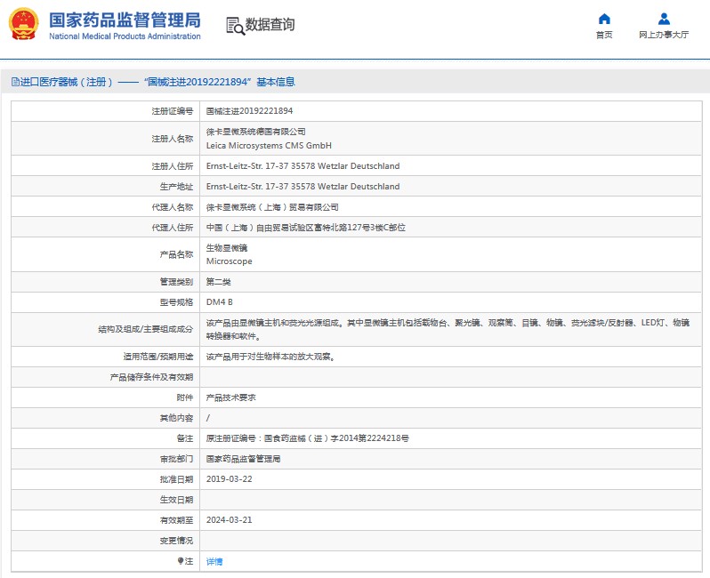Click the lightbulb note icon beside 注
The image size is (710, 578).
click(181, 561)
